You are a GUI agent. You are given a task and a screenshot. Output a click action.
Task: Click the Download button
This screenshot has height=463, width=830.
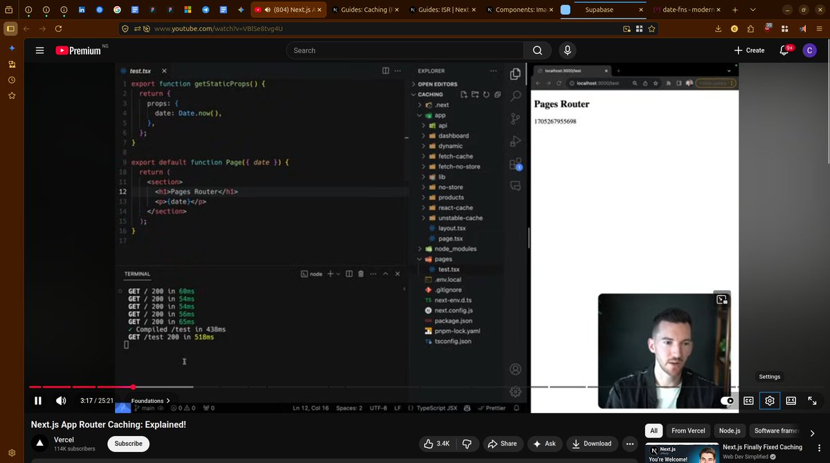[x=592, y=444]
